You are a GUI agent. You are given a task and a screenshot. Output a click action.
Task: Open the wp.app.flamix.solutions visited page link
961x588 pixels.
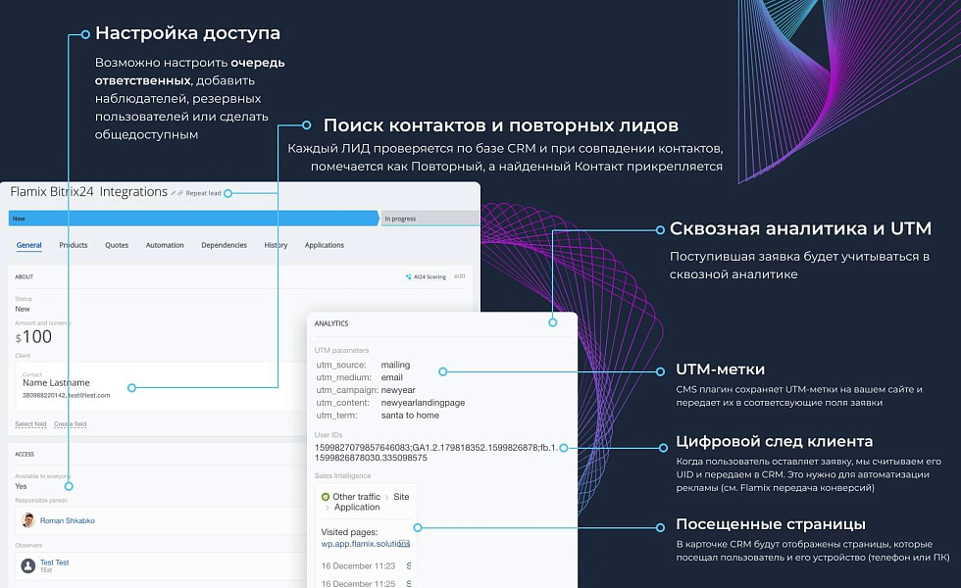pyautogui.click(x=365, y=542)
